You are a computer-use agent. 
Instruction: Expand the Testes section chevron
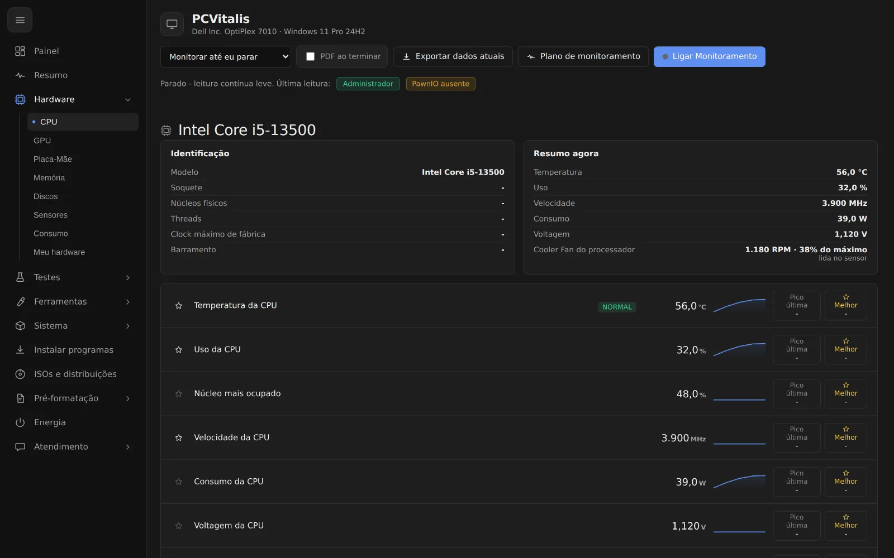point(128,277)
